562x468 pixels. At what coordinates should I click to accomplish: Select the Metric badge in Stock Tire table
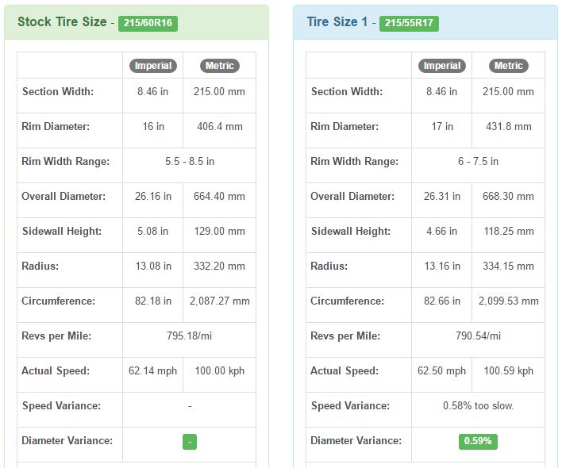coord(219,66)
